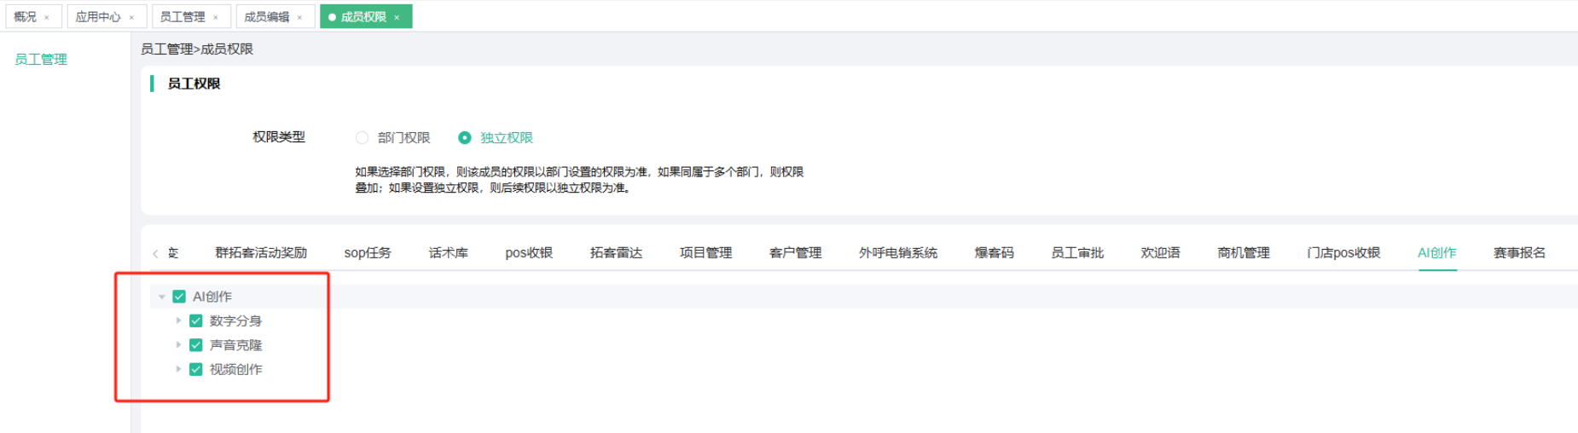Toggle the 视频创作 checkbox
The width and height of the screenshot is (1578, 433).
pos(196,369)
